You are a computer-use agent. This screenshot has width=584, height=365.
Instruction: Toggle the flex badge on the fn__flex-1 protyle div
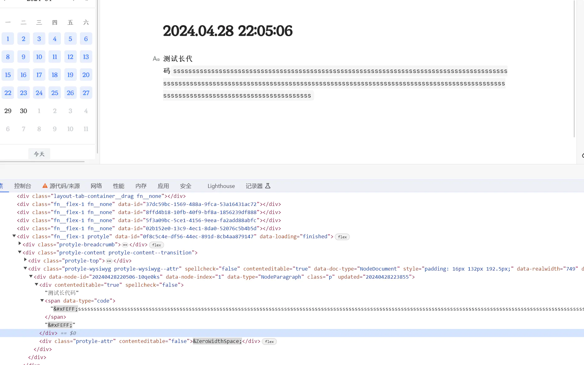click(x=342, y=236)
